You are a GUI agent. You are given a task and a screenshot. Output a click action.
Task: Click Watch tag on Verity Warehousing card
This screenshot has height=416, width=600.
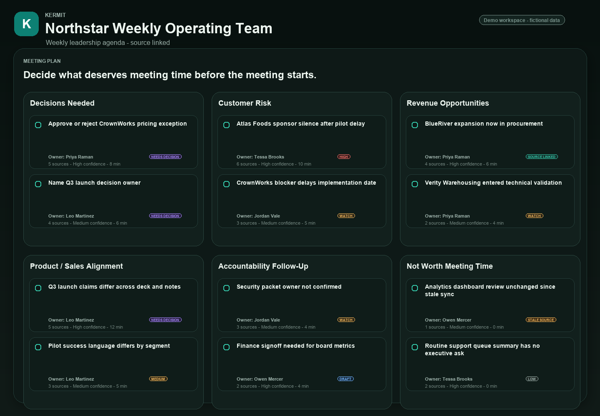pyautogui.click(x=535, y=216)
